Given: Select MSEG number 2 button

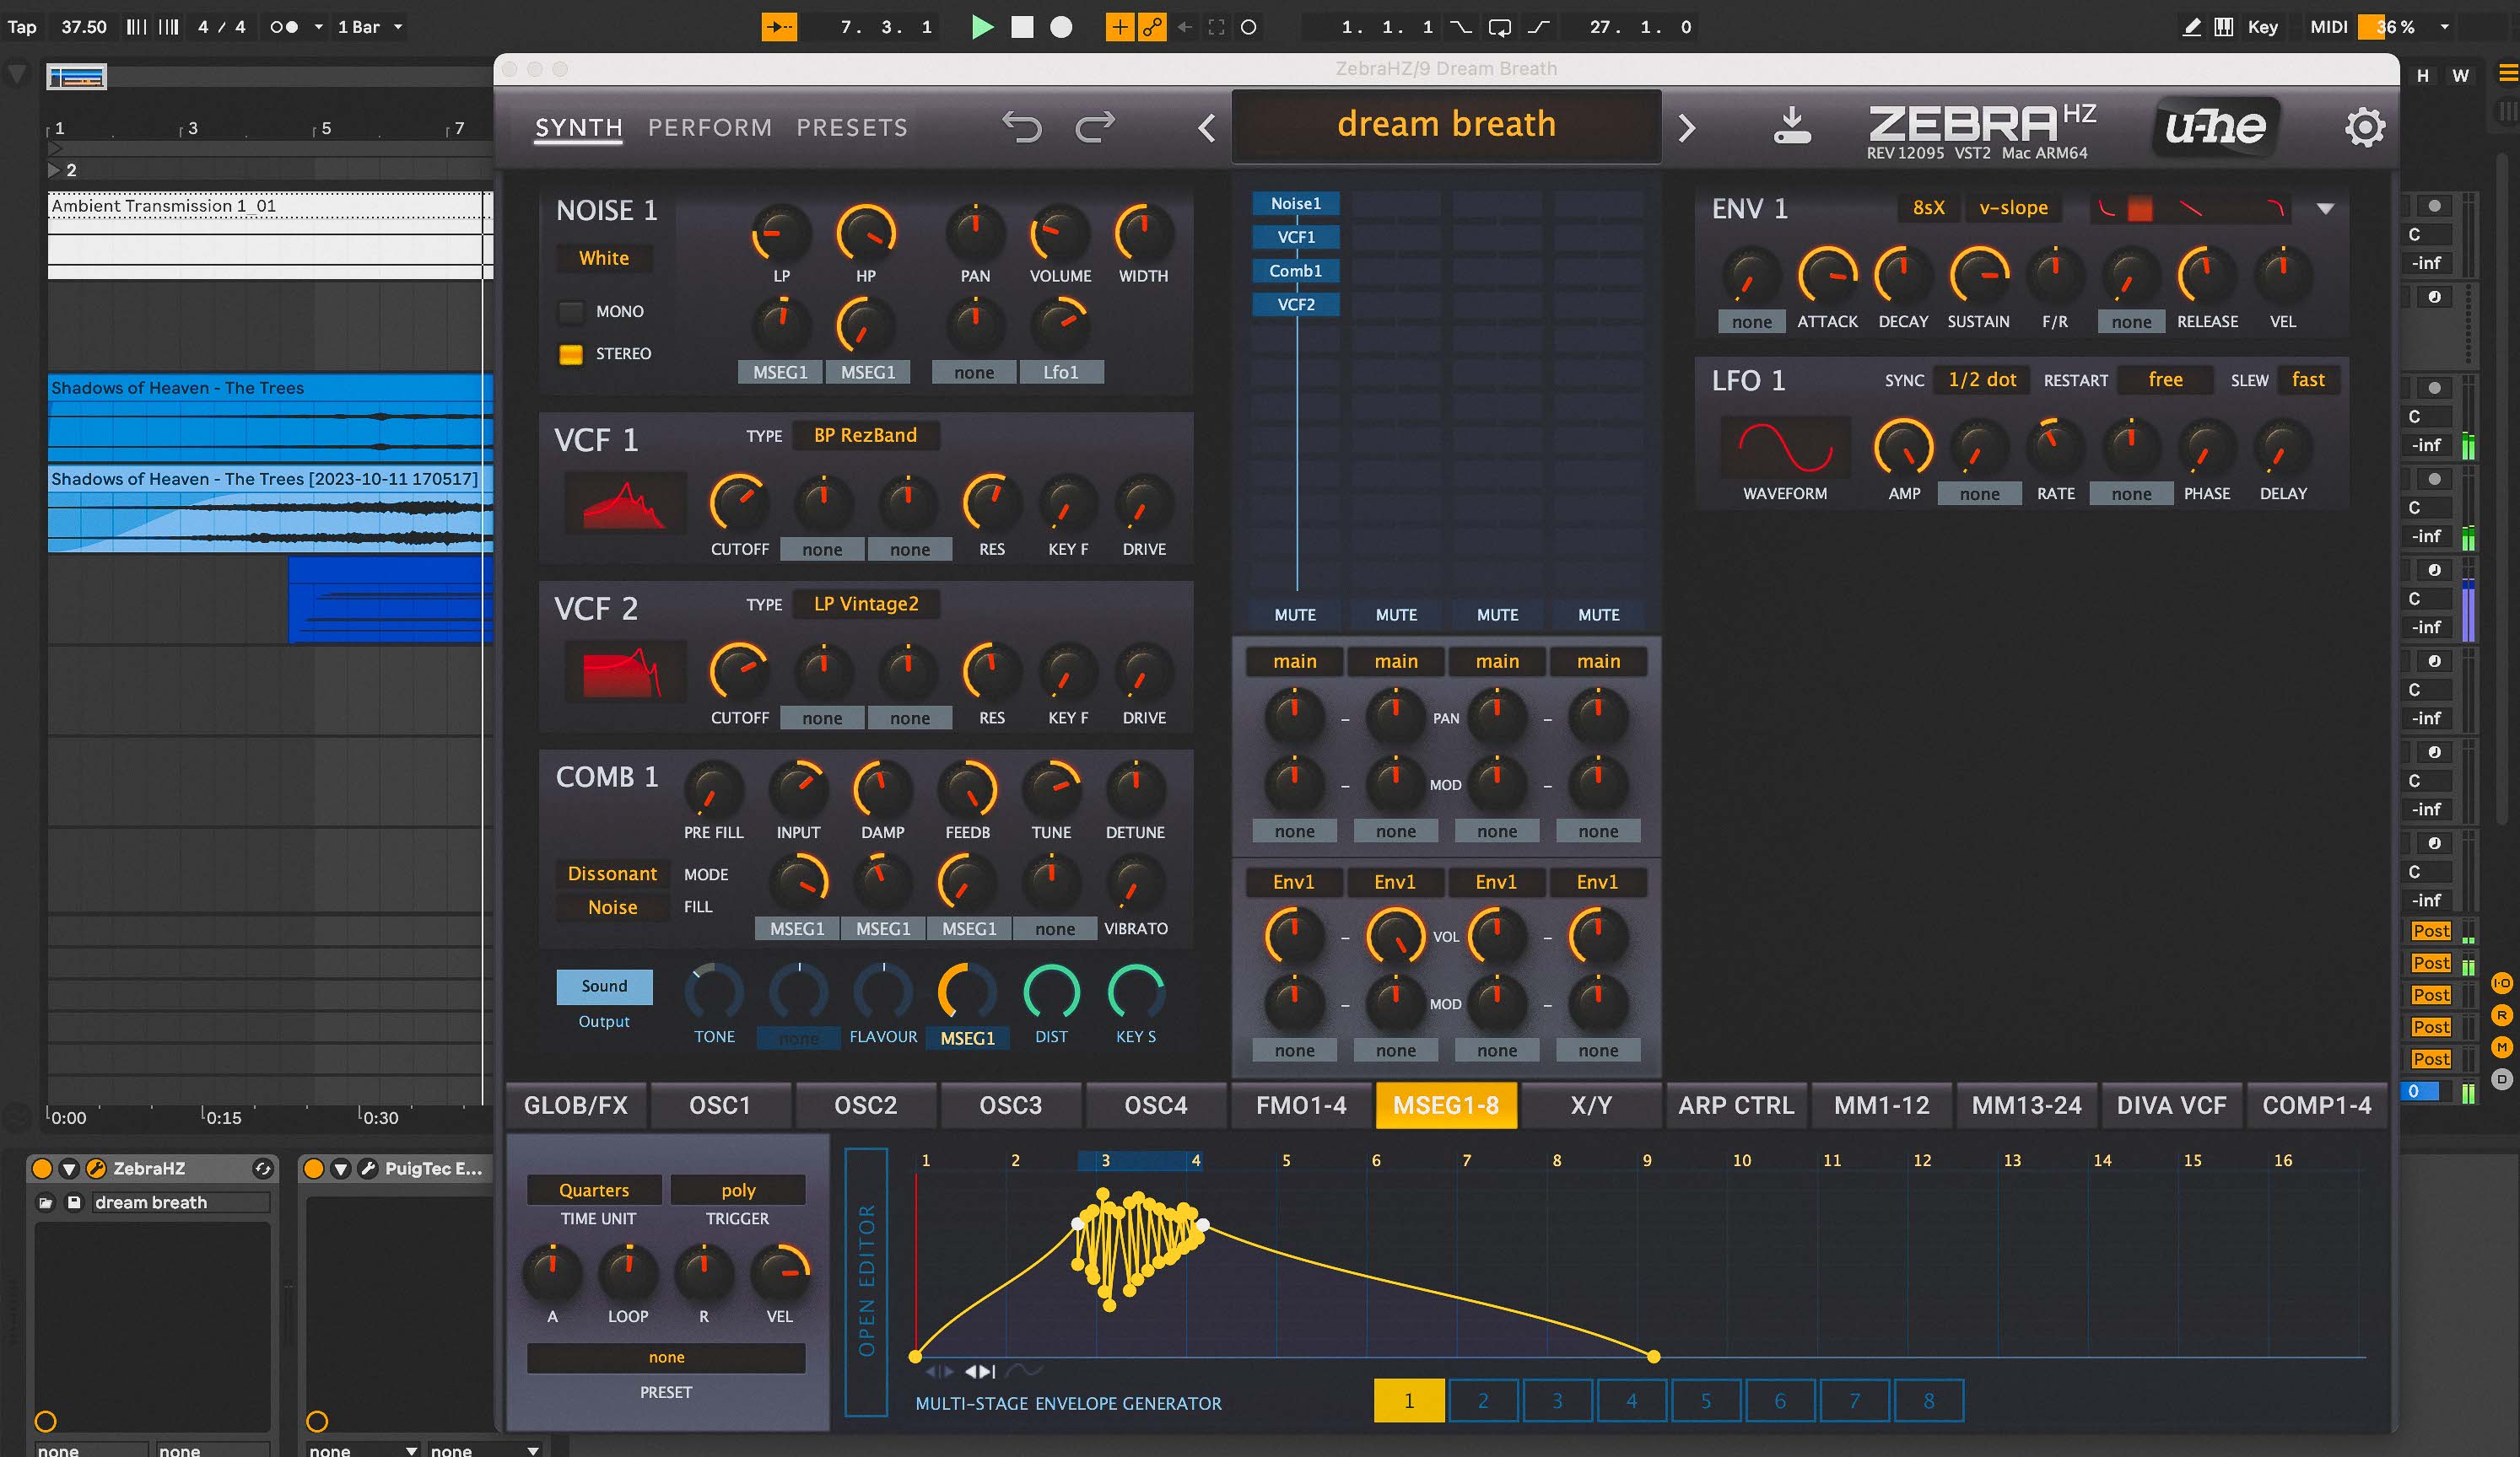Looking at the screenshot, I should (1483, 1401).
